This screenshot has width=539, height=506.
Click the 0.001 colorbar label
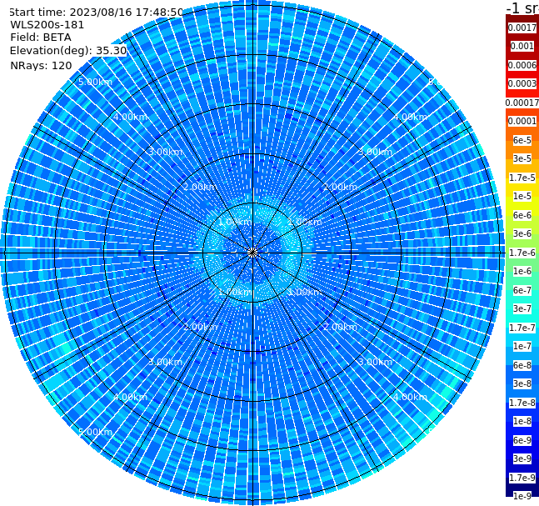coord(522,46)
